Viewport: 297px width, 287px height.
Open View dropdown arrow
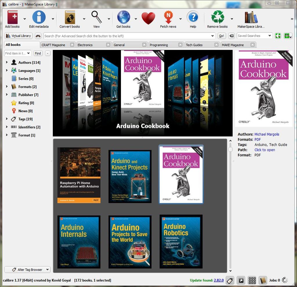point(109,19)
